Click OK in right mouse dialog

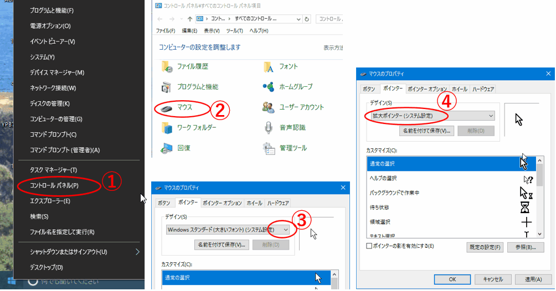point(452,279)
